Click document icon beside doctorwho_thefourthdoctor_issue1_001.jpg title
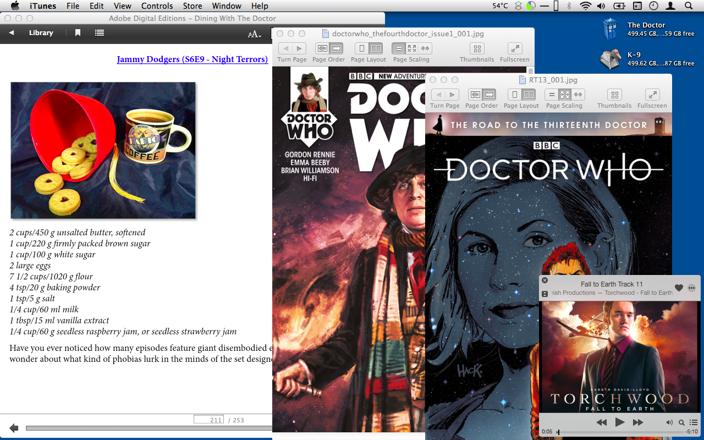 [x=325, y=34]
